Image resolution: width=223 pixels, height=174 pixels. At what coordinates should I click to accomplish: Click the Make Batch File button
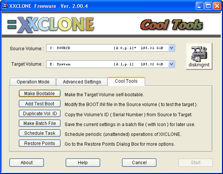tap(40, 123)
